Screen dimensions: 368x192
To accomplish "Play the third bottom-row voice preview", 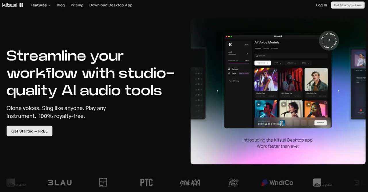I will pos(309,104).
